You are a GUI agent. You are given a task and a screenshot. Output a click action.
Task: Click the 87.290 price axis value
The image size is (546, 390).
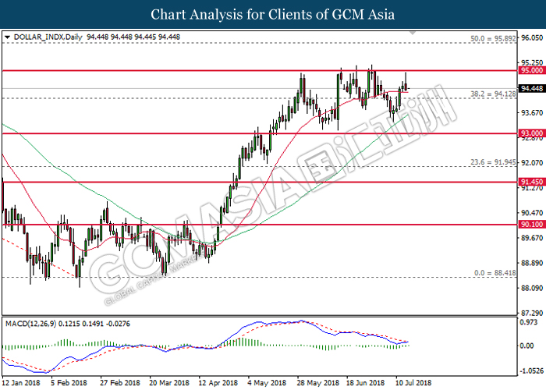coord(532,313)
